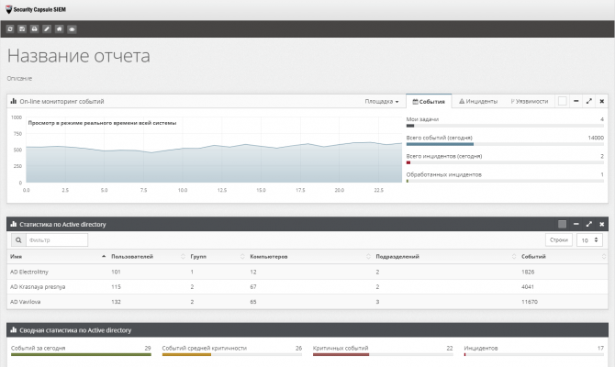Switch to the Инциденты tab
This screenshot has height=367, width=615.
point(478,102)
